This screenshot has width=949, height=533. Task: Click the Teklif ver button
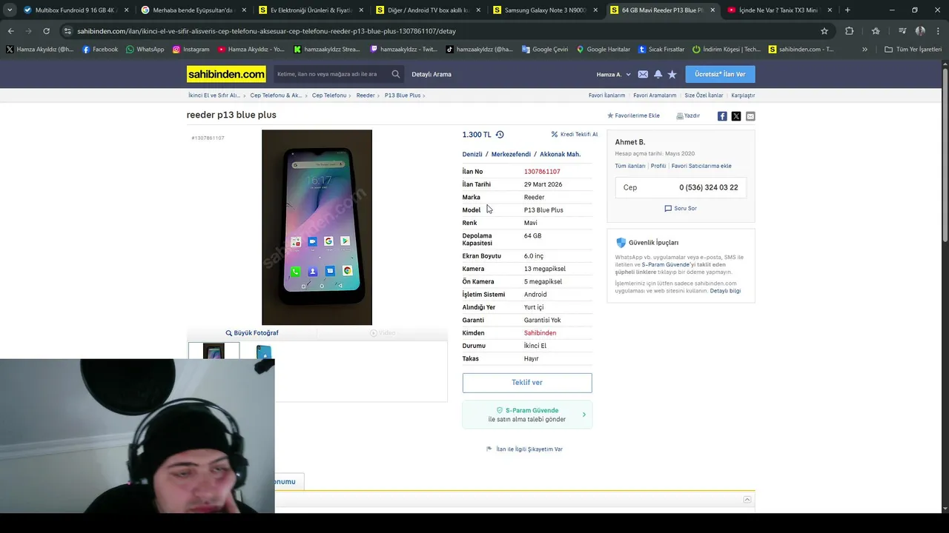(527, 383)
